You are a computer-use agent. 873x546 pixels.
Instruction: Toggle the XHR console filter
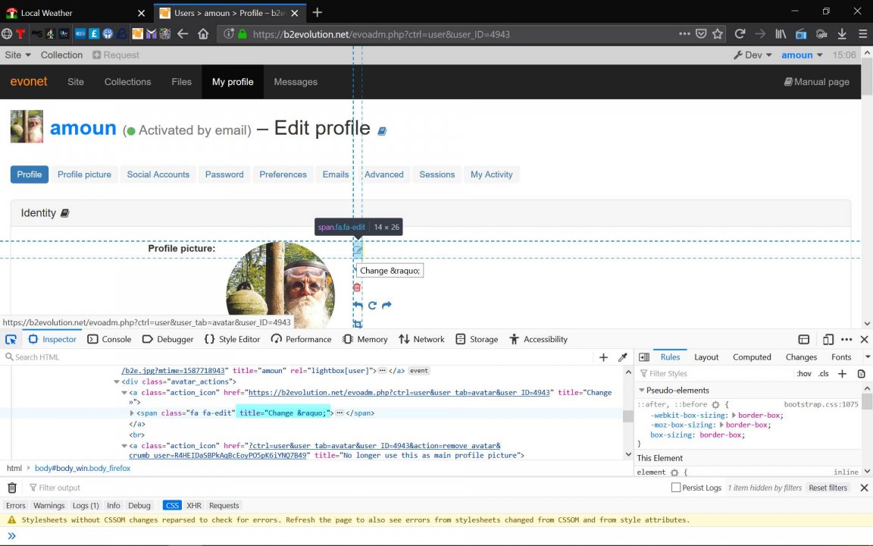(194, 505)
